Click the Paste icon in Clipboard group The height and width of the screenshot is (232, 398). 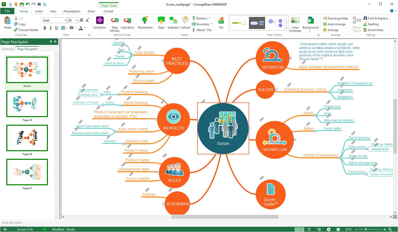(x=8, y=20)
